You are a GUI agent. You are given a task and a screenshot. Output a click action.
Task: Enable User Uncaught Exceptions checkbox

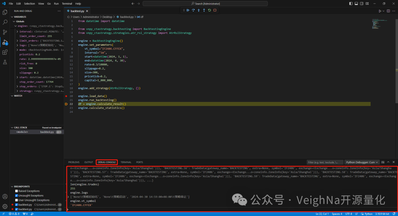[17, 200]
